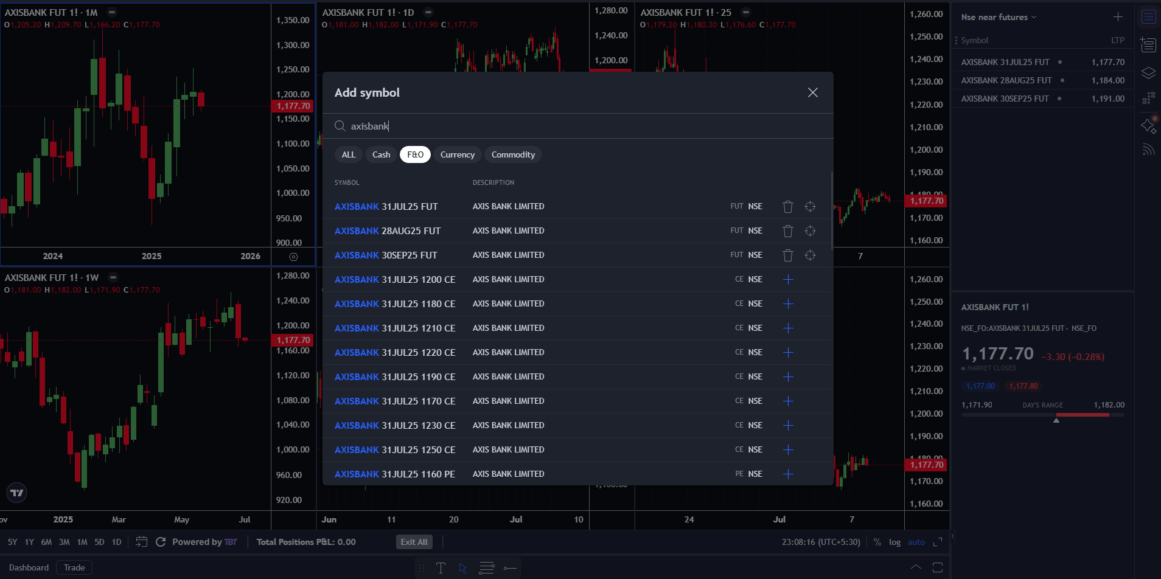Collapse the 1D chart legend toggle

click(x=428, y=12)
